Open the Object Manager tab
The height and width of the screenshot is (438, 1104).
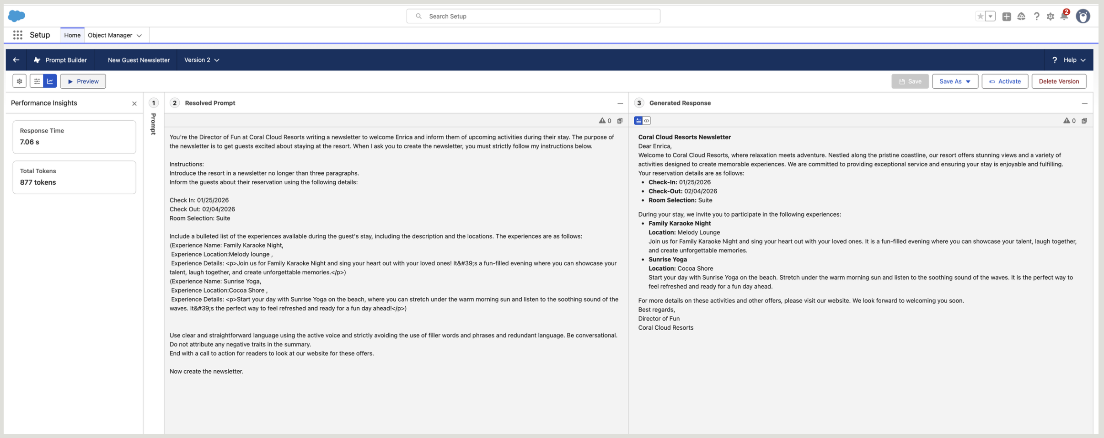pos(110,35)
